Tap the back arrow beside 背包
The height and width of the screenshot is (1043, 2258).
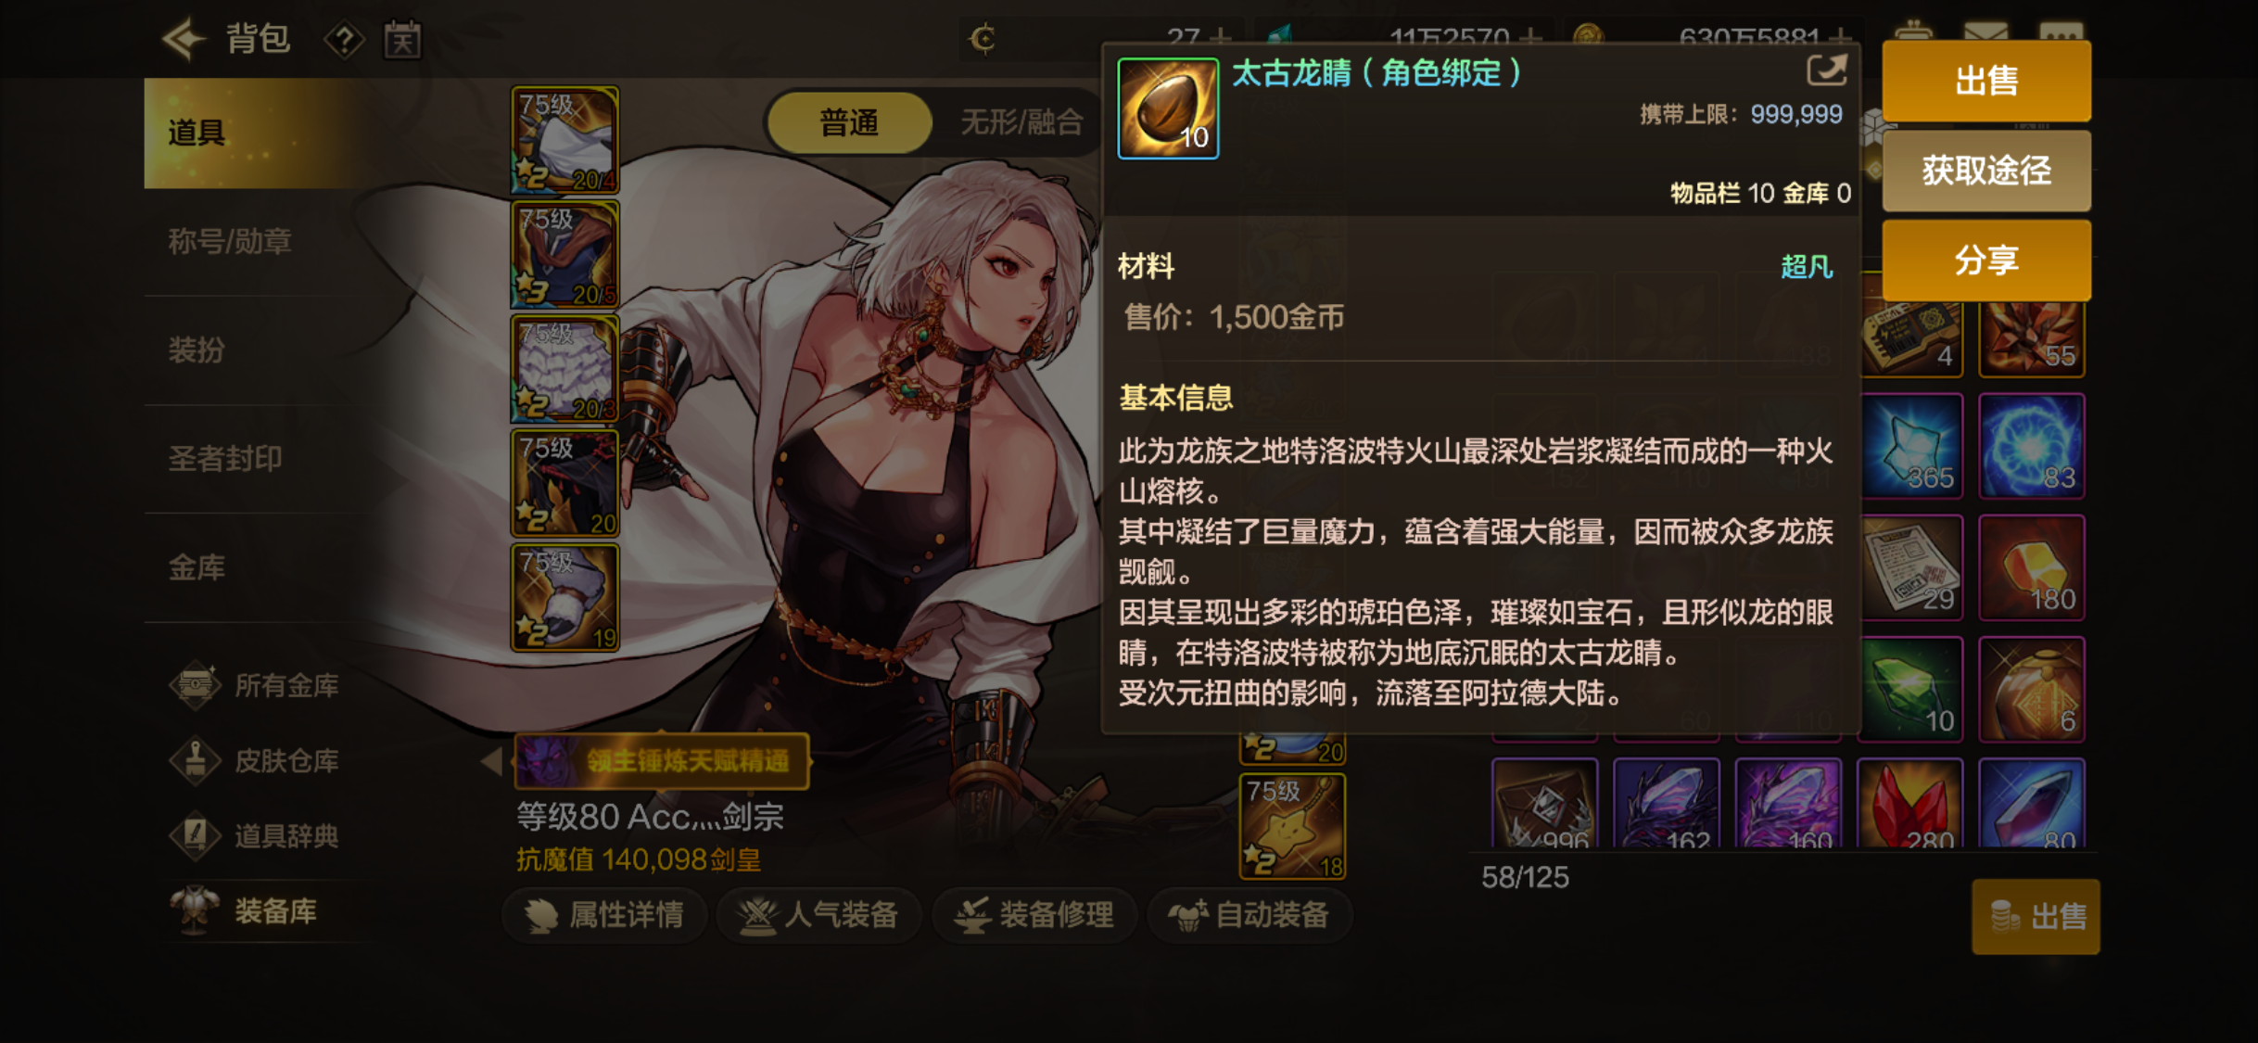pyautogui.click(x=184, y=39)
